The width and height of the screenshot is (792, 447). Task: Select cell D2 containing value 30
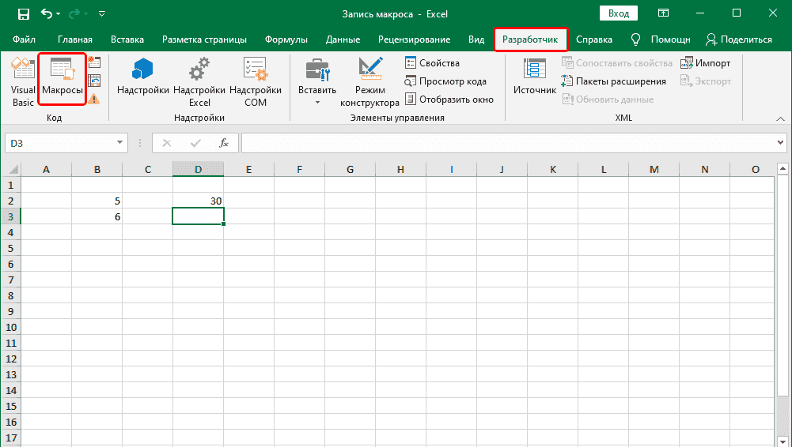click(x=198, y=201)
